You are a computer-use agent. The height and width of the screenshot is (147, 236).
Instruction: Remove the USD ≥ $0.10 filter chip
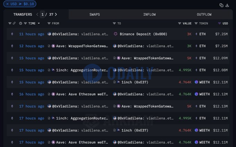point(7,4)
